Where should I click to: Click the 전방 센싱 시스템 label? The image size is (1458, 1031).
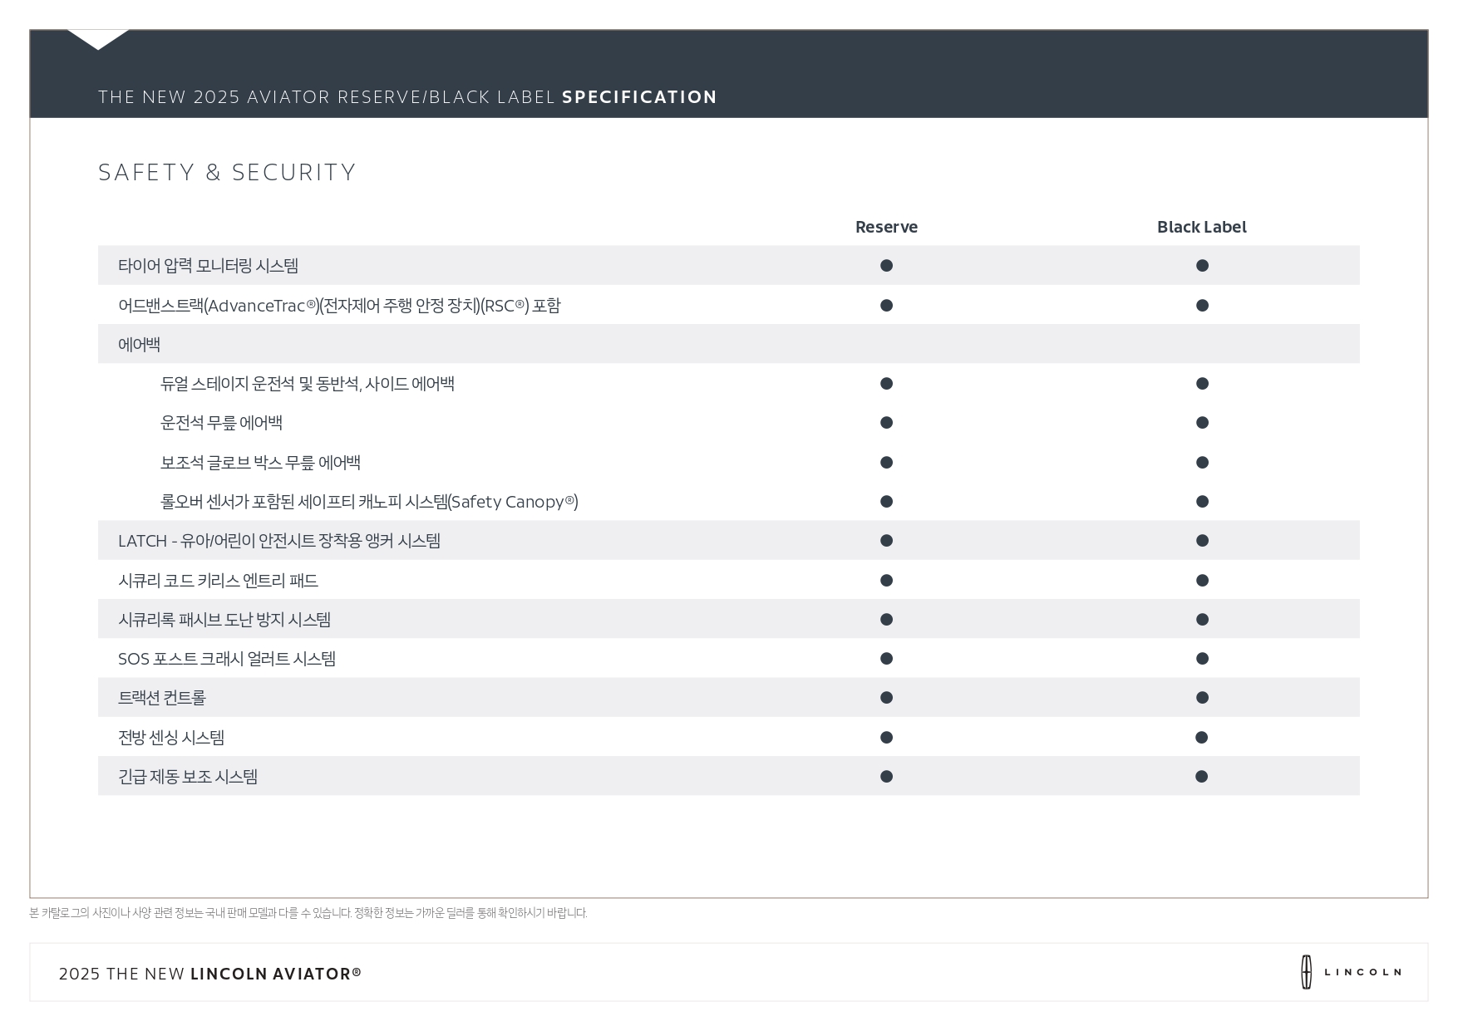point(171,738)
